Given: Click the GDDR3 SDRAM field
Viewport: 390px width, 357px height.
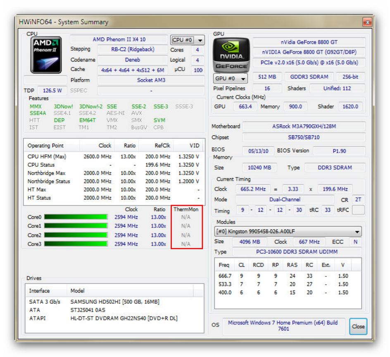Looking at the screenshot, I should (x=309, y=77).
